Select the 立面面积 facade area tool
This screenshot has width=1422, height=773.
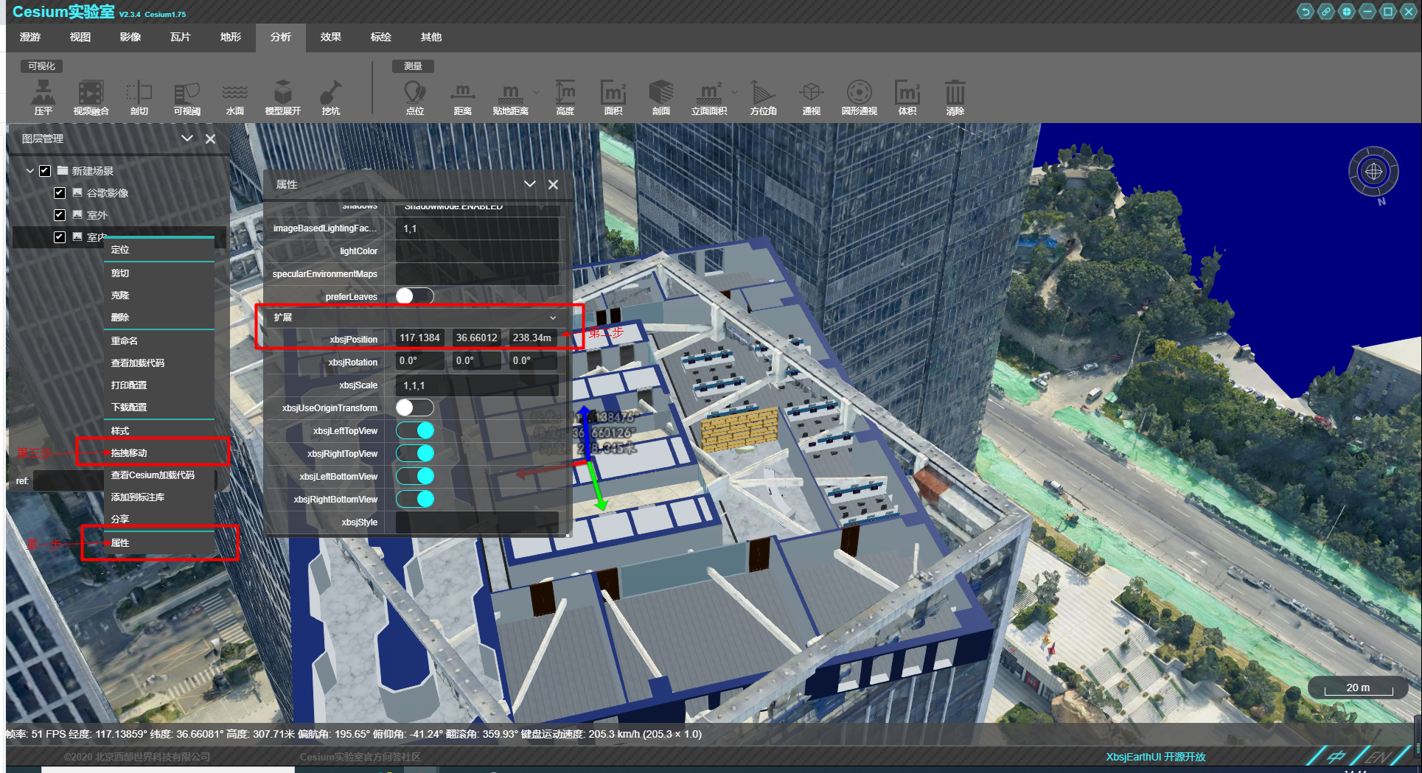pyautogui.click(x=709, y=97)
